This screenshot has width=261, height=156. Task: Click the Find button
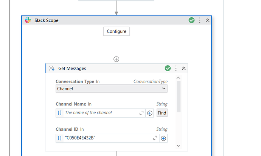162,113
